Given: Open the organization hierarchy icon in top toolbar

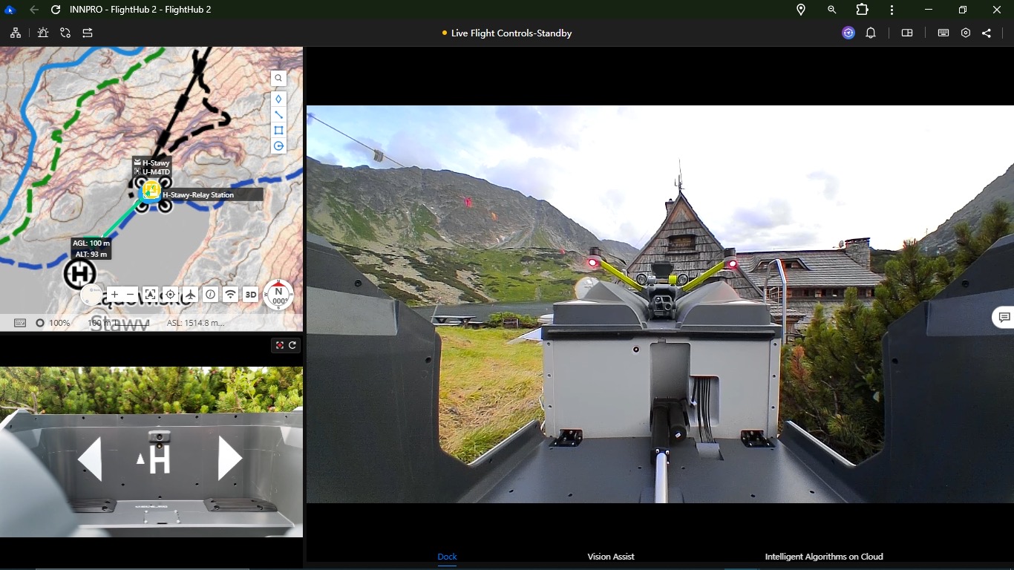Looking at the screenshot, I should pyautogui.click(x=16, y=33).
